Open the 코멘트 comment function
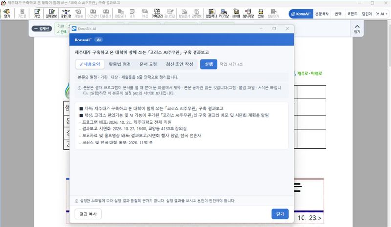391x227 pixels. tap(352, 14)
